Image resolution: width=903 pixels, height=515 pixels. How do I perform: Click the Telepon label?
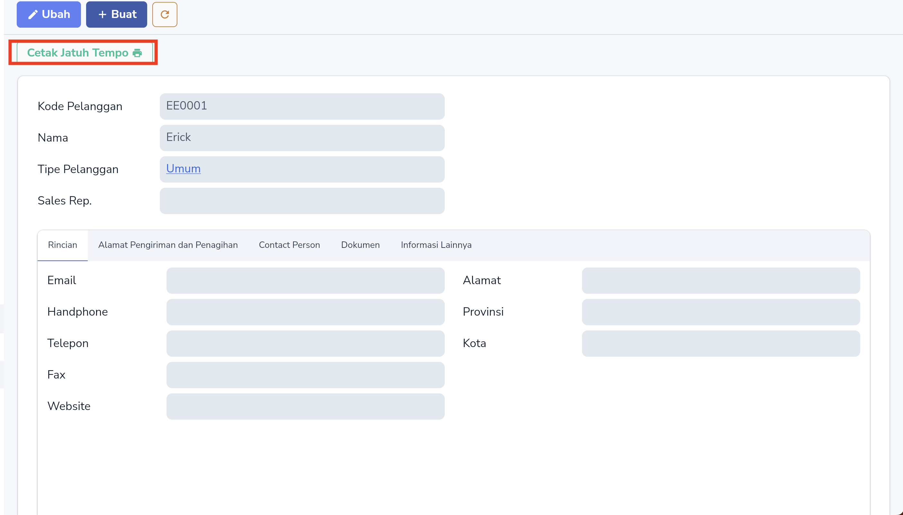pos(68,344)
